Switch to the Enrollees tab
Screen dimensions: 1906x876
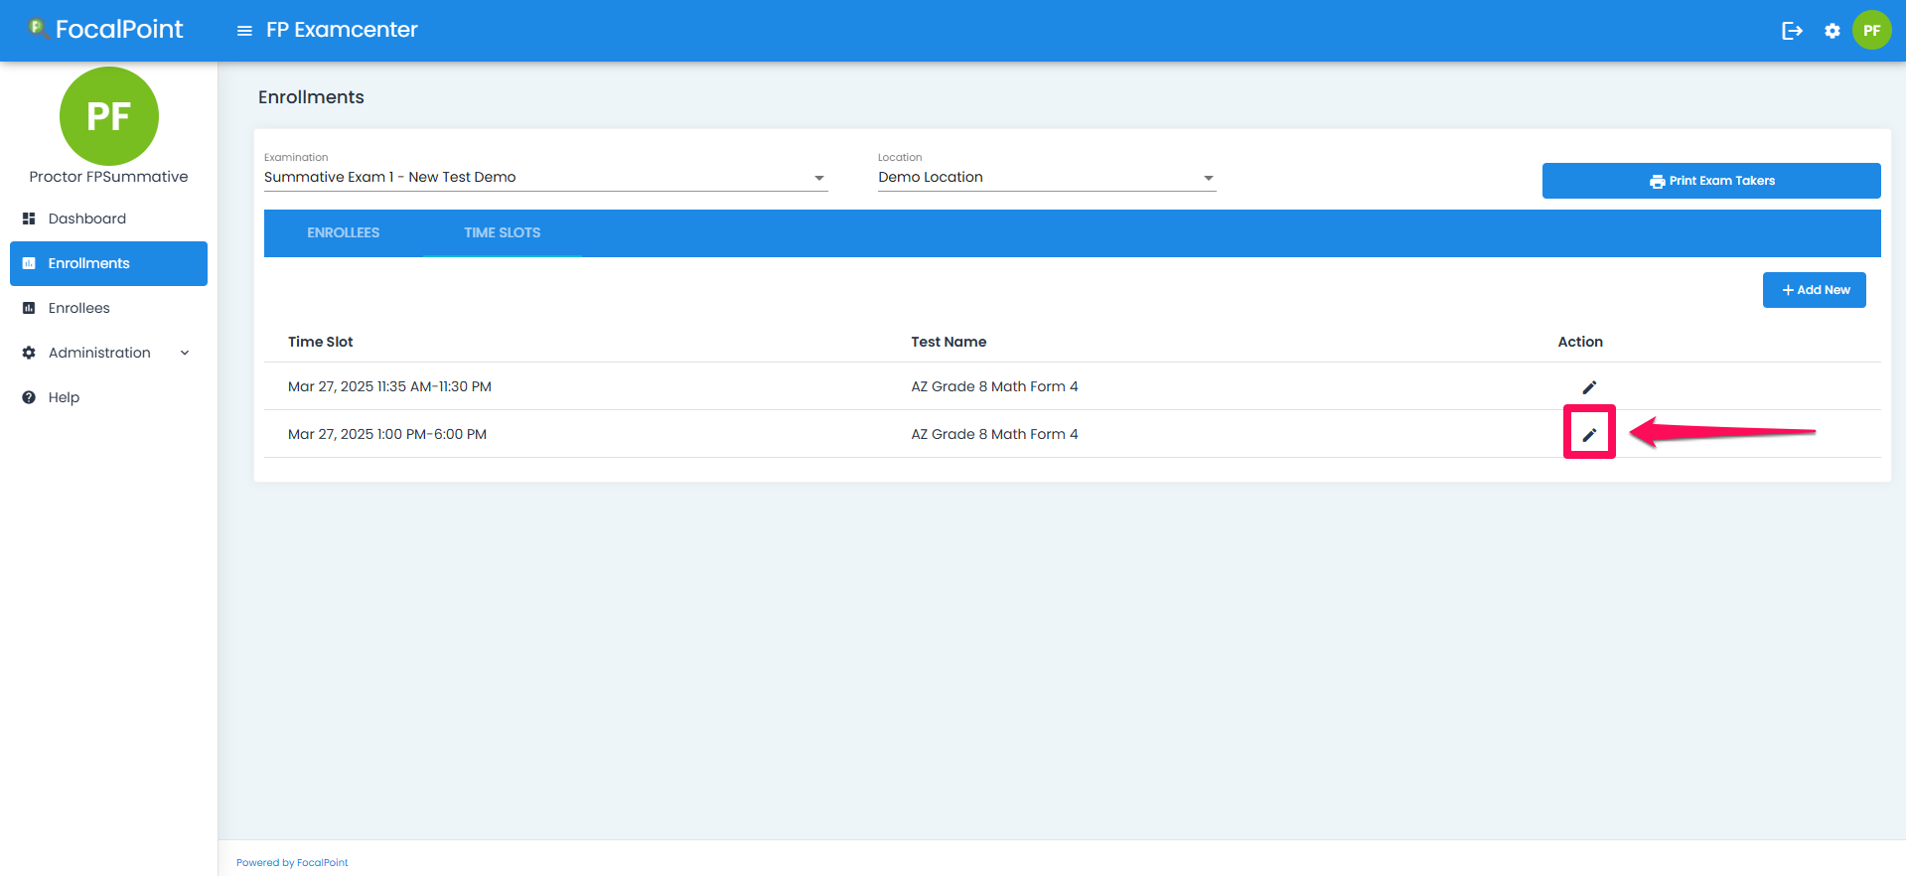point(344,232)
